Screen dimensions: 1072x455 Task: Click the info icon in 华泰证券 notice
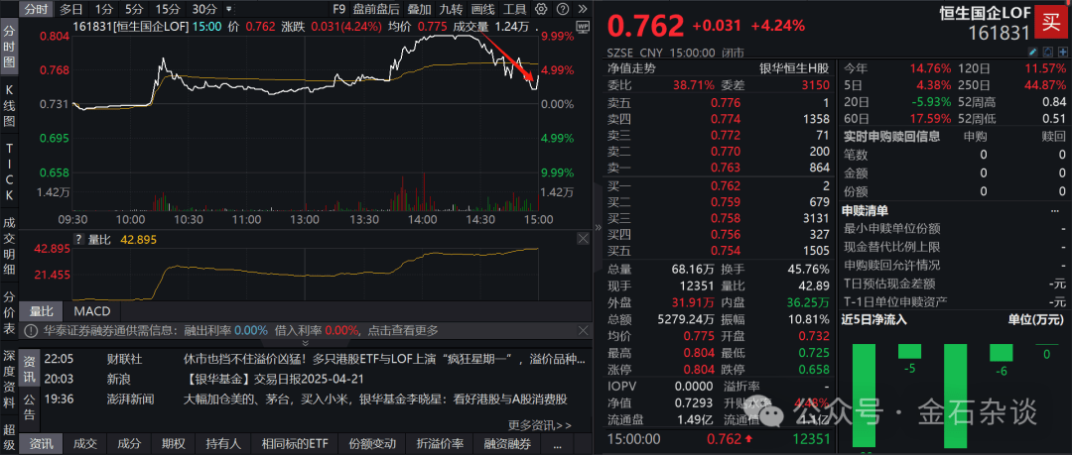[30, 331]
